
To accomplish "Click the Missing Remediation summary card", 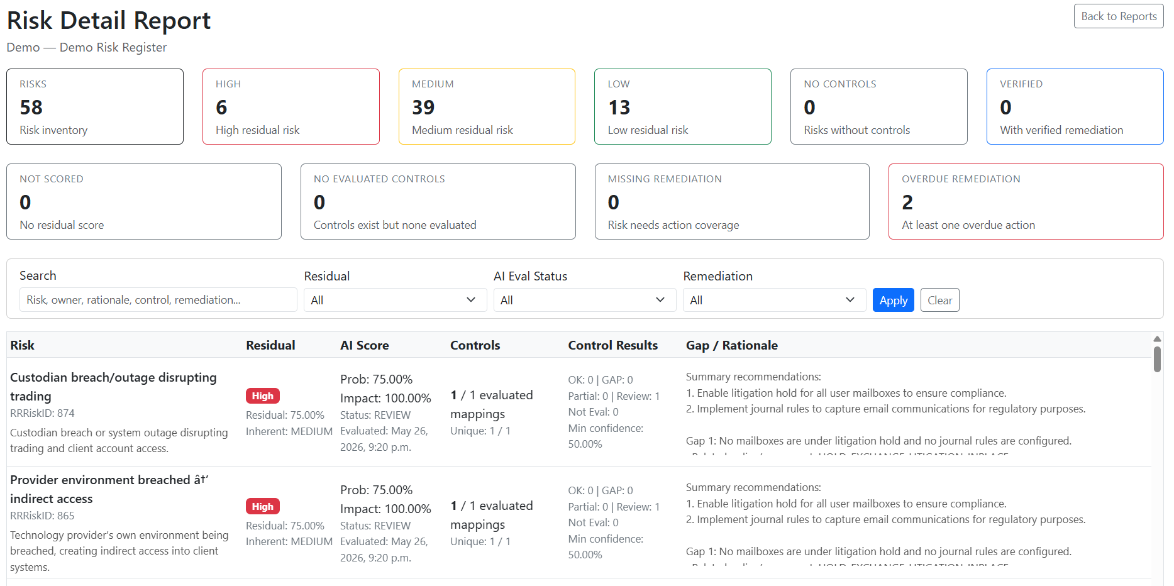I will 732,202.
